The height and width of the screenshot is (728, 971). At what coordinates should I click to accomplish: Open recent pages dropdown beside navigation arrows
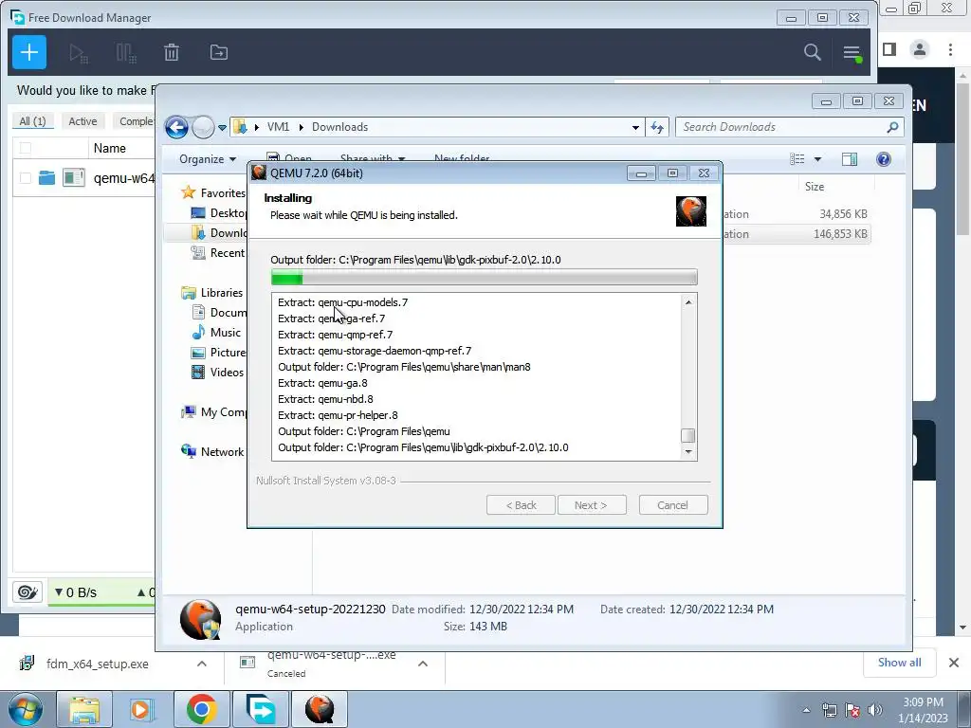[222, 128]
